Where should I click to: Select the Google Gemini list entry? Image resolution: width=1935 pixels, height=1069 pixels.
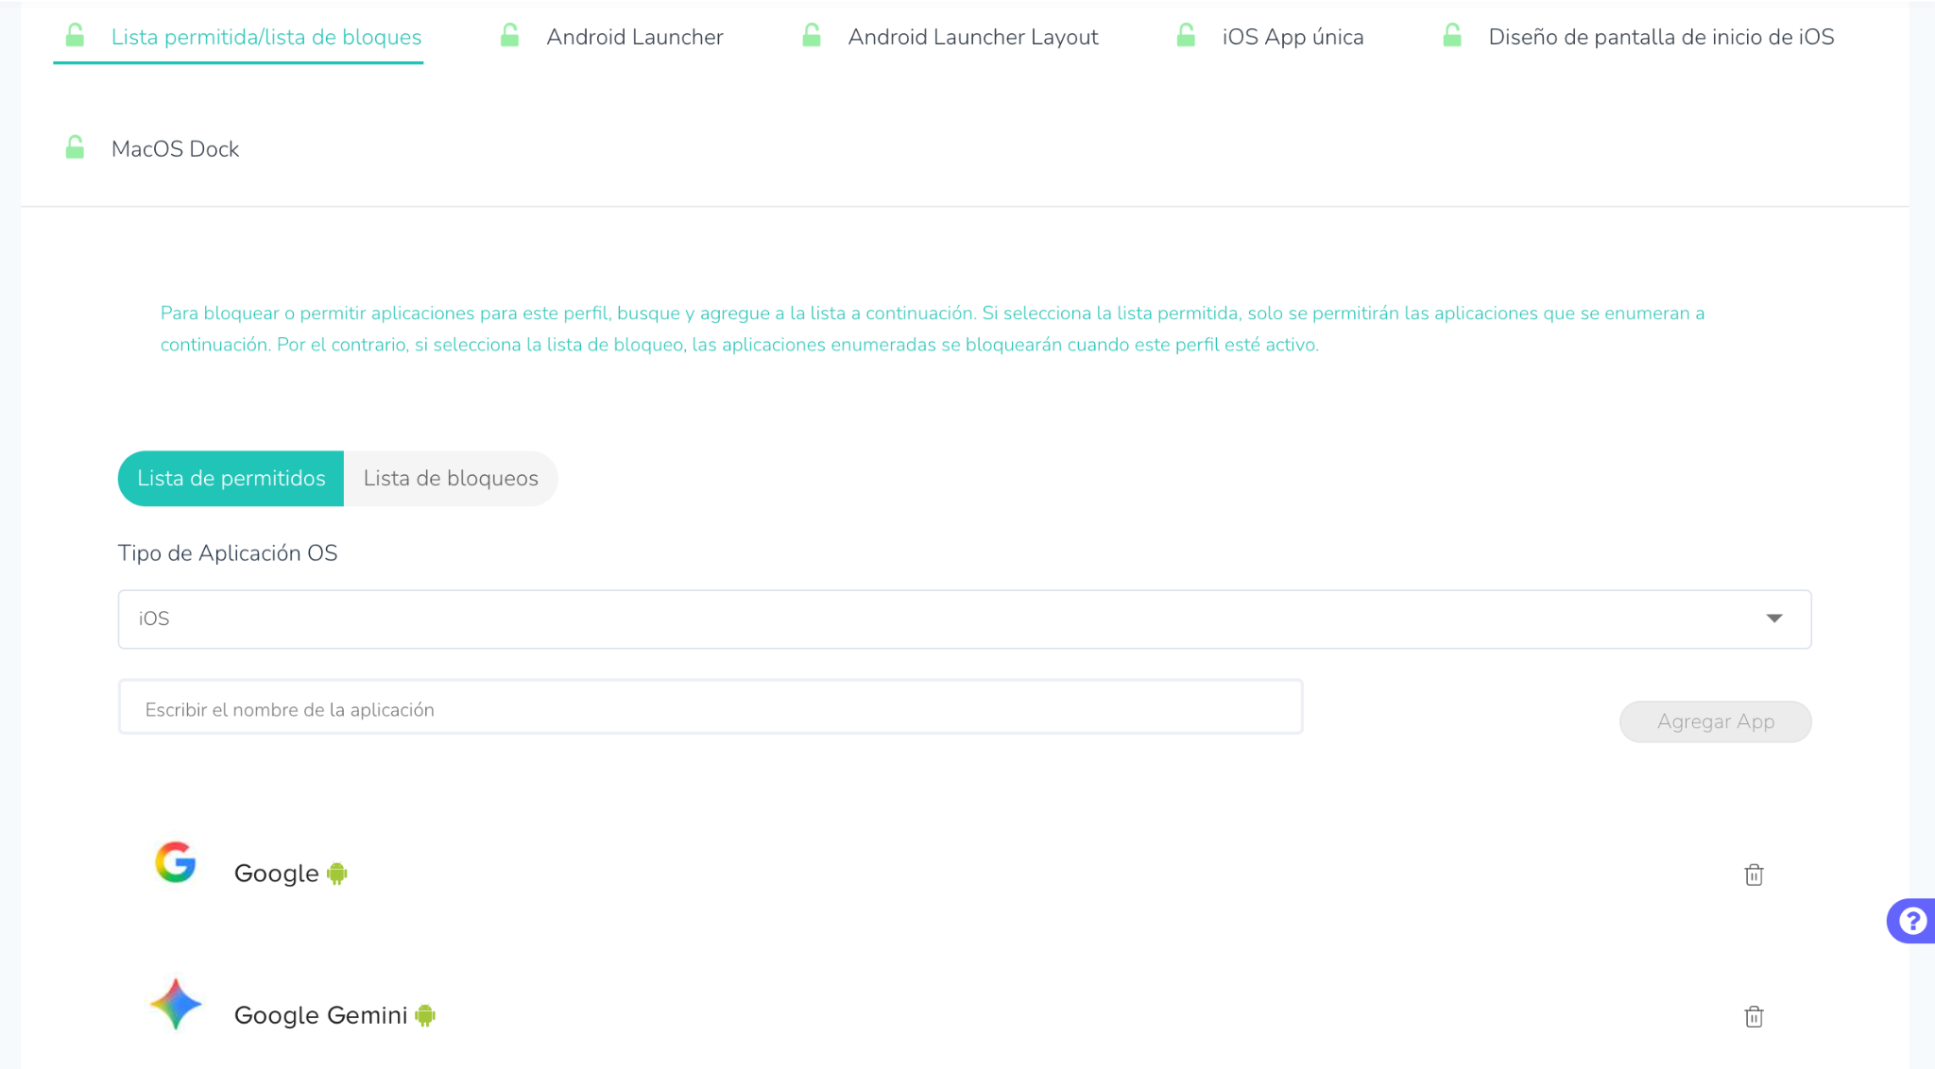point(320,1015)
